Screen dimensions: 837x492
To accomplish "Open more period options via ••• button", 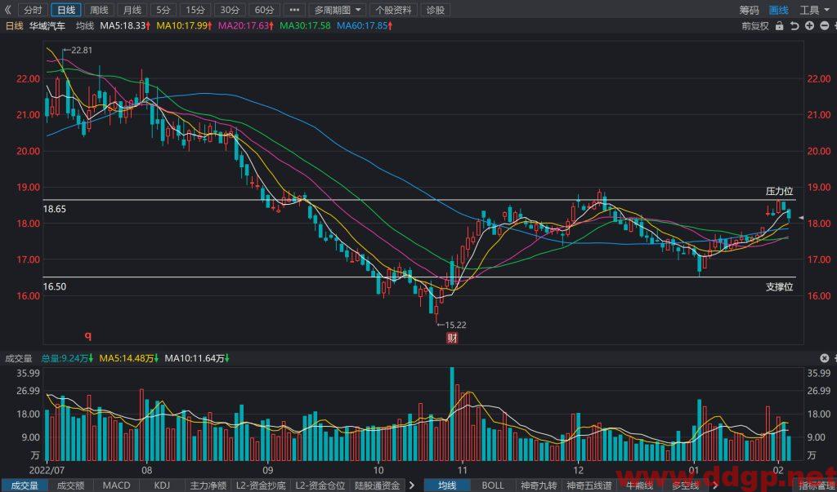I will pos(294,10).
